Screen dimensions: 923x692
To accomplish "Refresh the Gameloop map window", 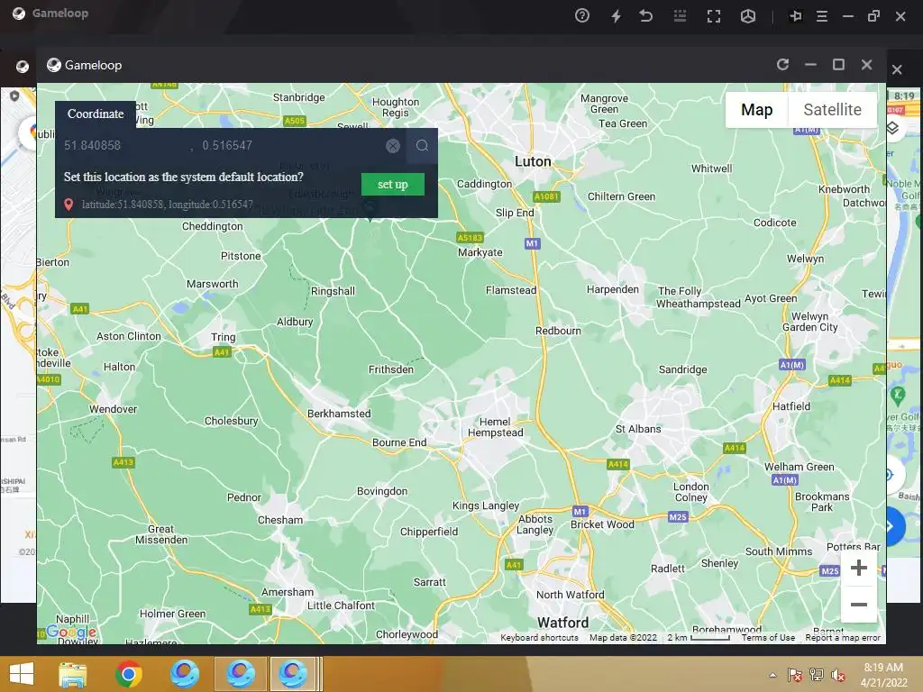I will coord(782,64).
